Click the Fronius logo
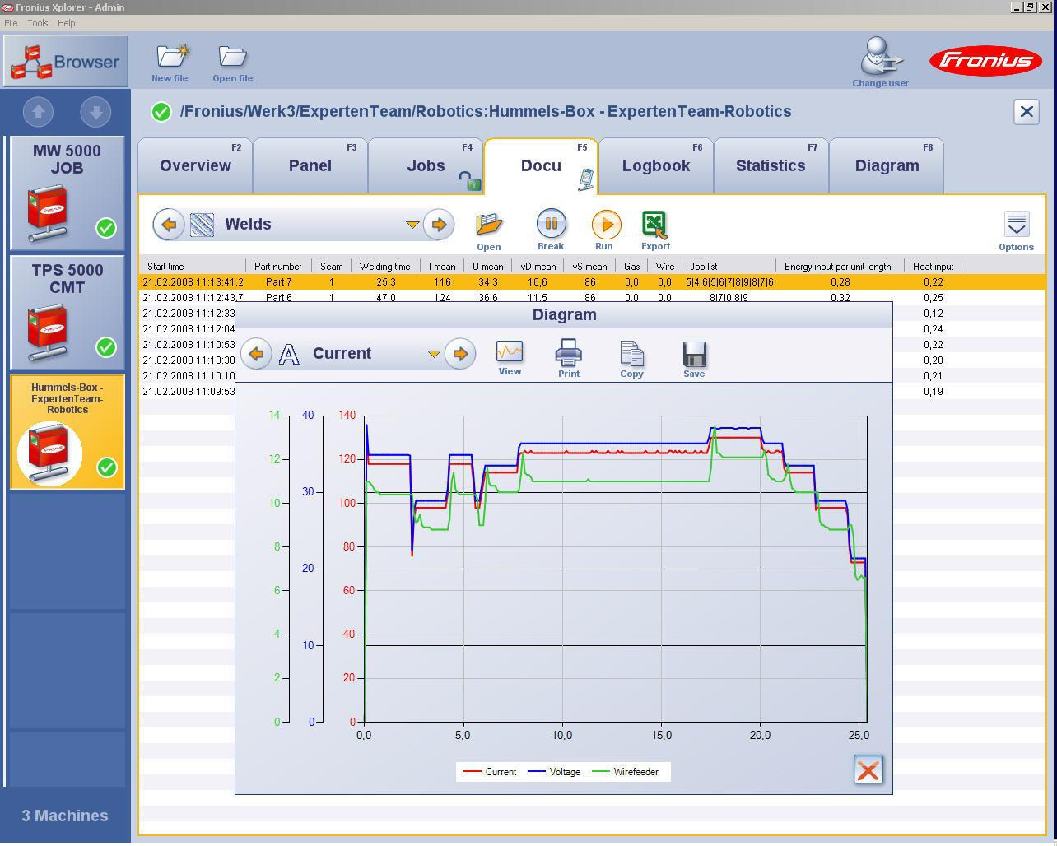 (985, 61)
